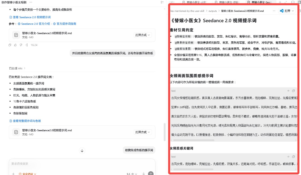Click the document title 《替嫁小医女》Seedance 2.0 视频提示词
Screen dimensions: 301x175
(213, 21)
